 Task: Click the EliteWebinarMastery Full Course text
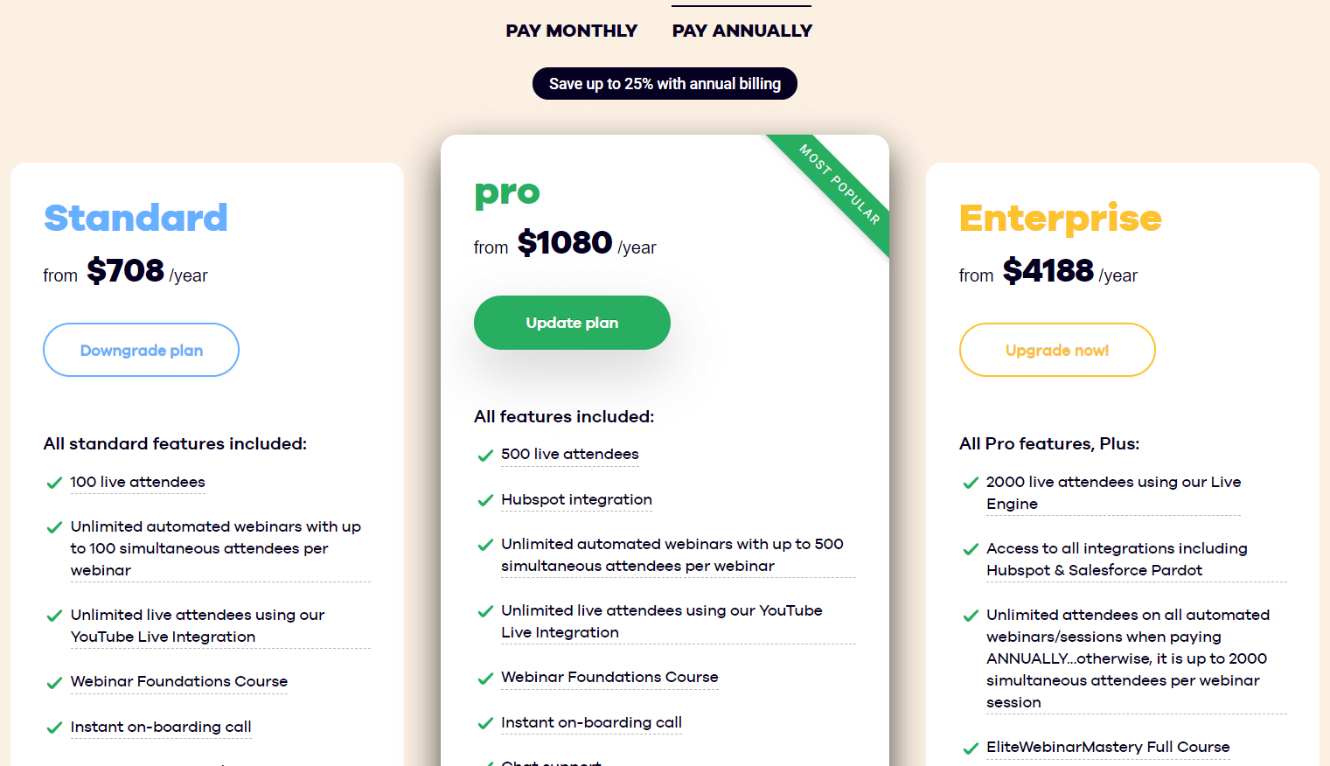(x=1108, y=747)
